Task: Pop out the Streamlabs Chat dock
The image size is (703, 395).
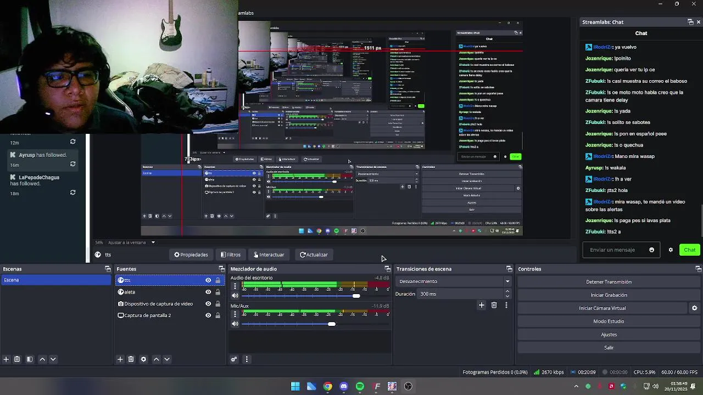Action: point(690,22)
